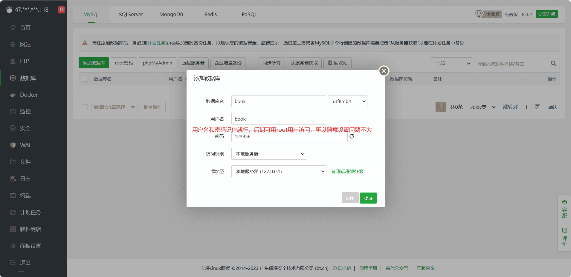Click the search magnifier icon
571x277 pixels.
553,63
